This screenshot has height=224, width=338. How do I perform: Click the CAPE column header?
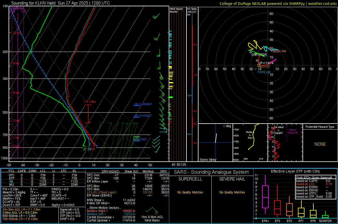tap(22, 171)
